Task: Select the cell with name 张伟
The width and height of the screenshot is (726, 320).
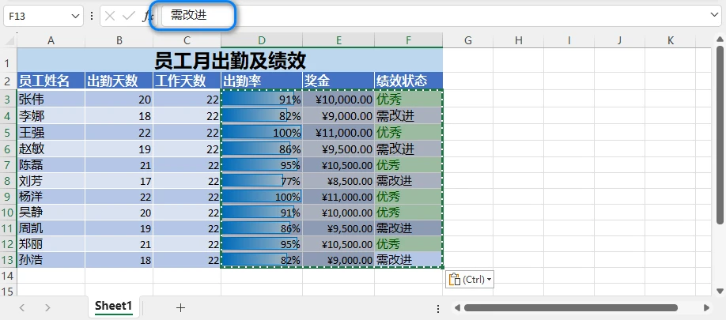Action: (x=51, y=99)
